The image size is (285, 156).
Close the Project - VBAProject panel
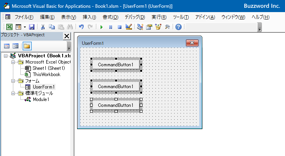[67, 36]
